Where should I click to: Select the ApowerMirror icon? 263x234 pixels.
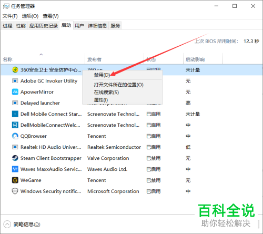[15, 92]
